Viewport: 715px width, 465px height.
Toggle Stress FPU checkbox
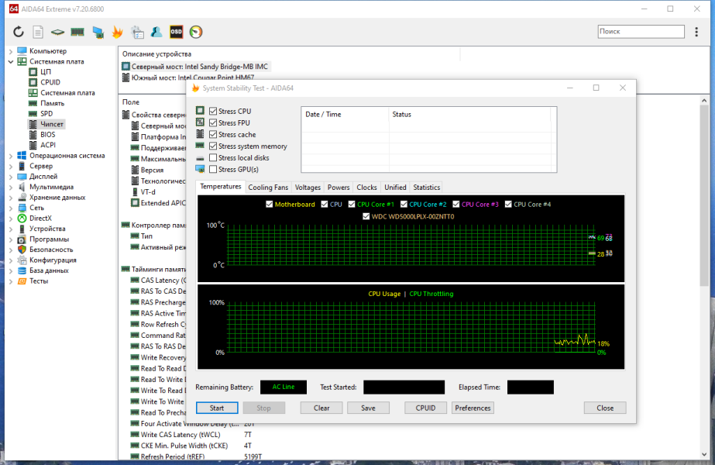click(213, 122)
